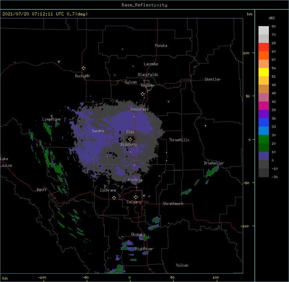The height and width of the screenshot is (282, 289).
Task: Click the -50 tick on the vertical axis
Action: pyautogui.click(x=246, y=183)
